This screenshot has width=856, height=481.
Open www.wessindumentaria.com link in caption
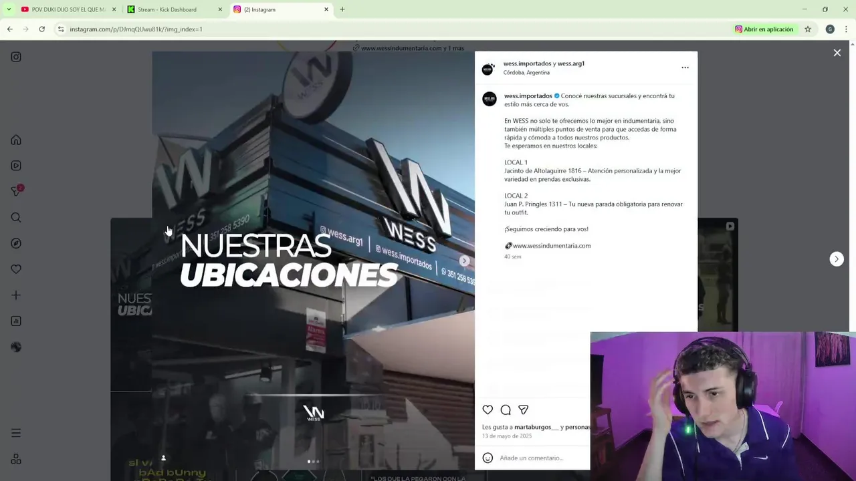click(x=552, y=246)
